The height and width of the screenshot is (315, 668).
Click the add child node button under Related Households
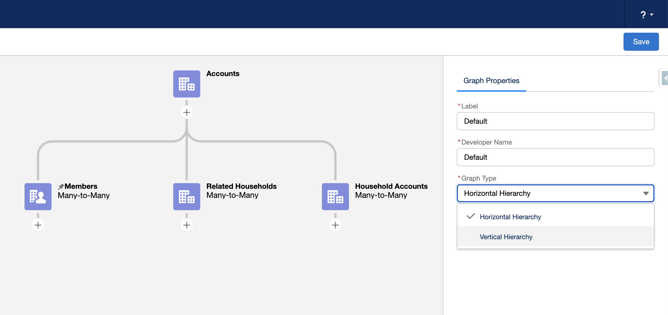pos(187,225)
